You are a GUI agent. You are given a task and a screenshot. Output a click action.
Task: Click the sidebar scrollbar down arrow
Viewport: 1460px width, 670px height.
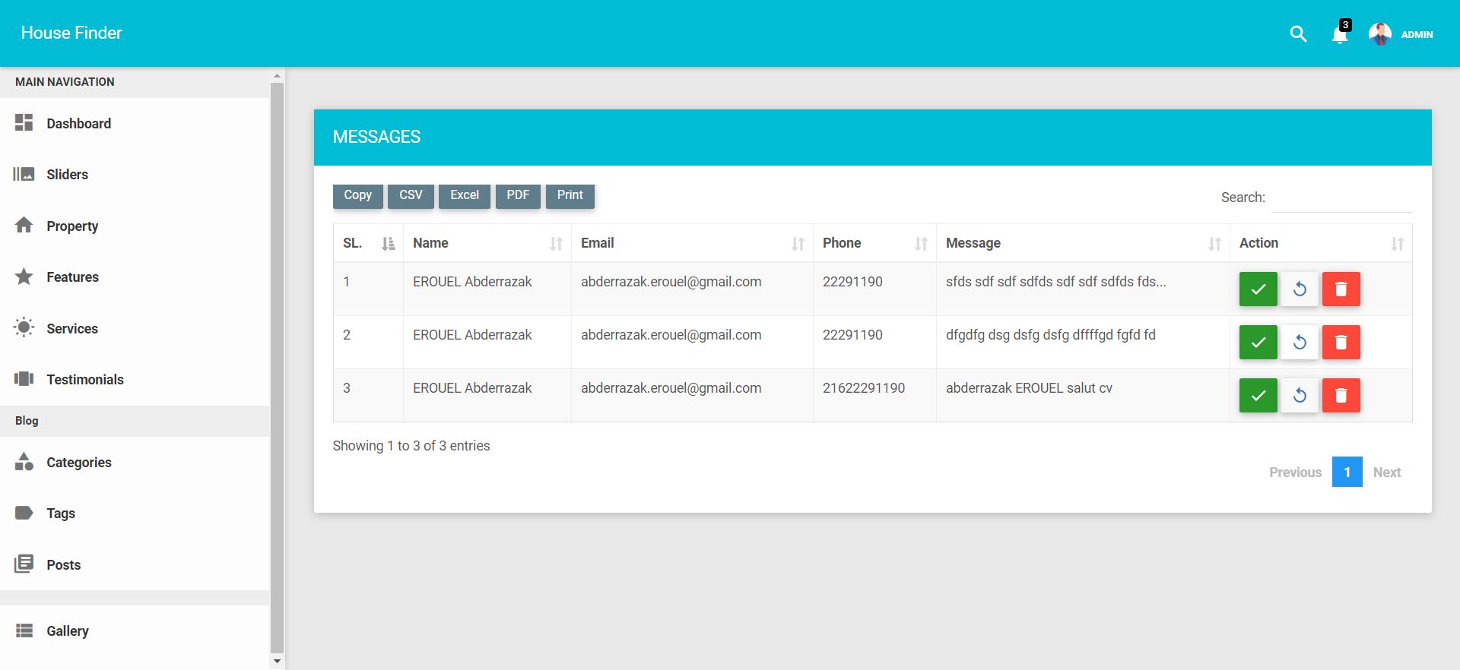[x=277, y=662]
